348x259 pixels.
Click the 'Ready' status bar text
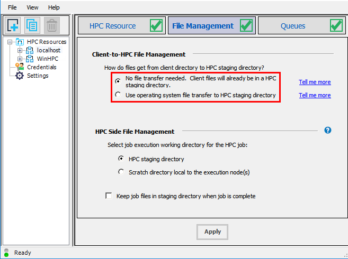pyautogui.click(x=23, y=253)
